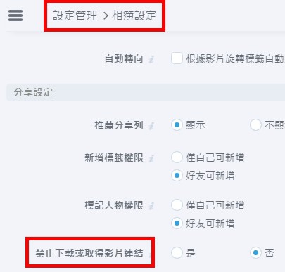Choose 僅自己可新增 for 新增標籤權限

click(x=177, y=157)
